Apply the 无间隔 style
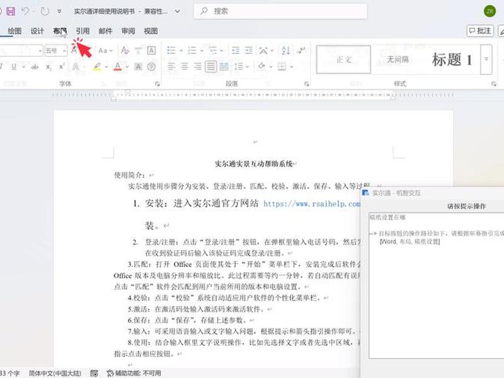This screenshot has width=504, height=378. pyautogui.click(x=398, y=60)
